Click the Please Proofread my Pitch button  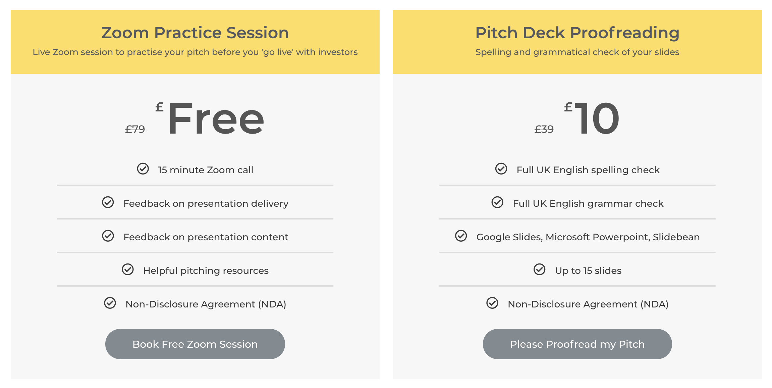click(577, 344)
